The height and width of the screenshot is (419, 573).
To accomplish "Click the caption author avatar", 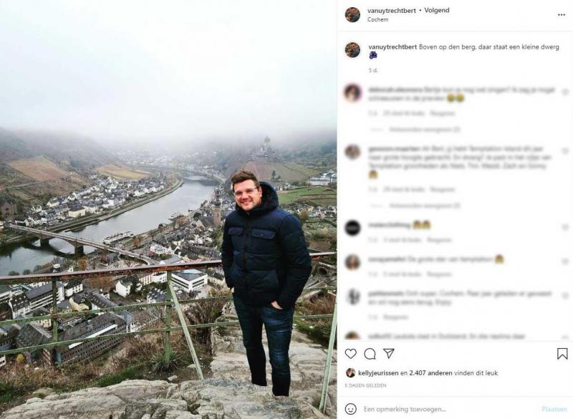I will (x=352, y=49).
